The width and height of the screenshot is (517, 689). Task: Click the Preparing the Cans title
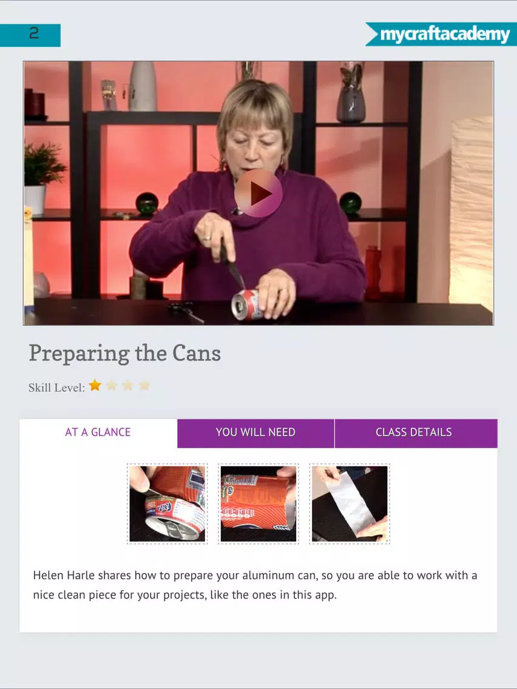(x=125, y=353)
